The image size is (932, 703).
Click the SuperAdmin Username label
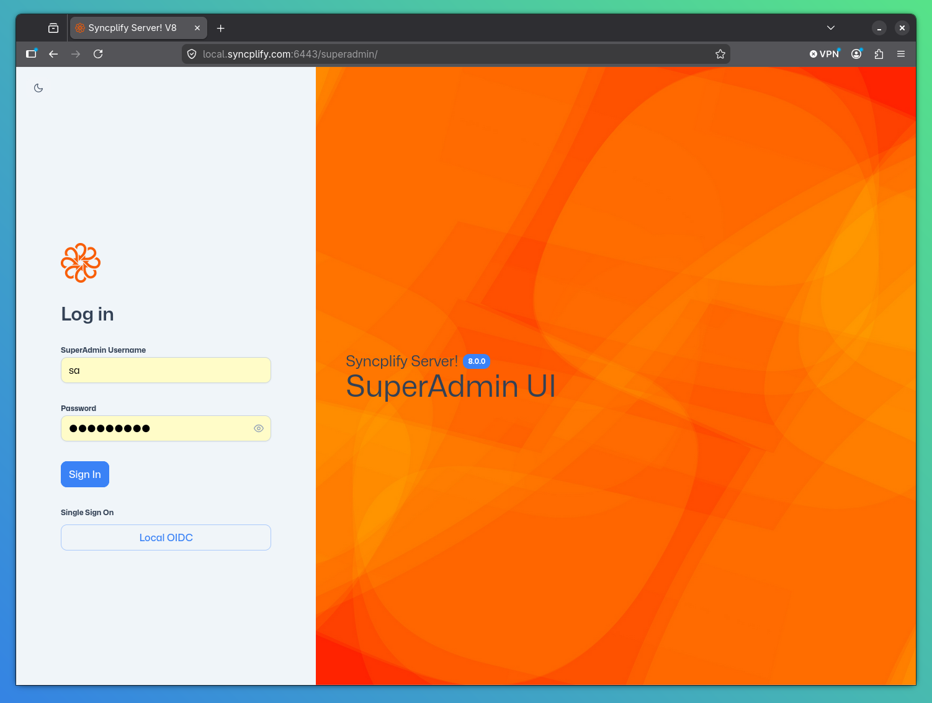103,350
